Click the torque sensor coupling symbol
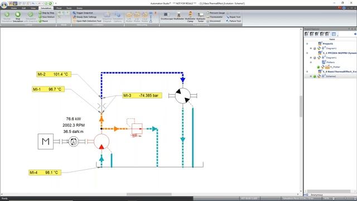 point(73,141)
